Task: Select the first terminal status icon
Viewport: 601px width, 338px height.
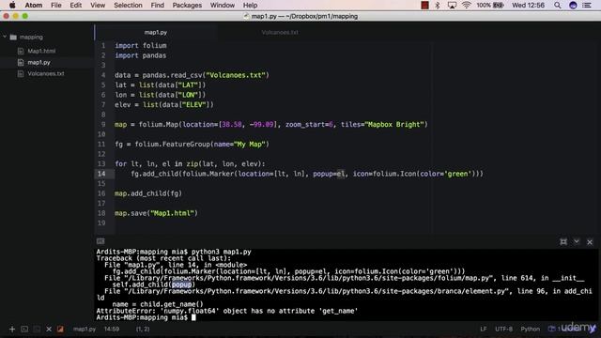Action: [x=24, y=329]
